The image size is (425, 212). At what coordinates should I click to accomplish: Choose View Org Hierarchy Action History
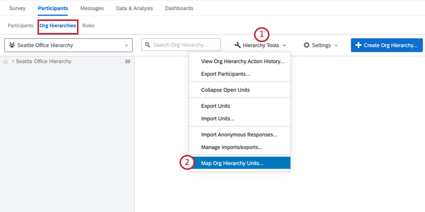click(x=242, y=61)
